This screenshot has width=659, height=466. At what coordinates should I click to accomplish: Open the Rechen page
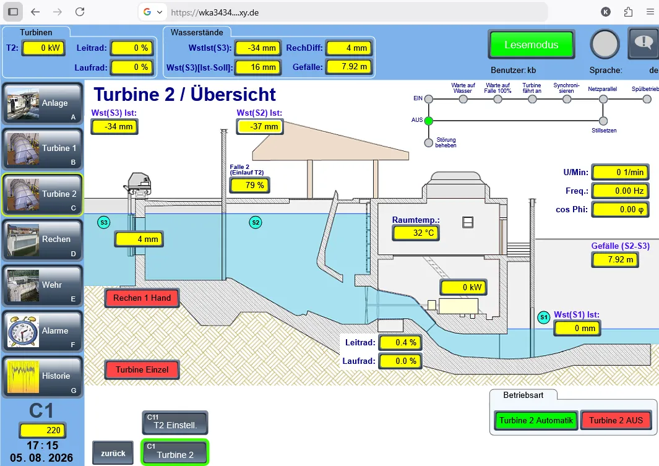click(43, 240)
